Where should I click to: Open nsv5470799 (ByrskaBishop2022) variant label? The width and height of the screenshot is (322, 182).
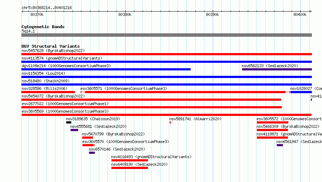click(x=113, y=134)
